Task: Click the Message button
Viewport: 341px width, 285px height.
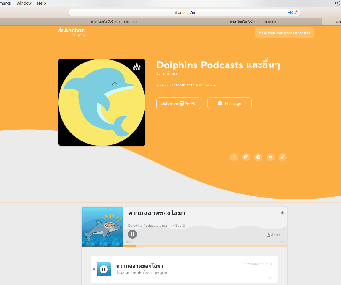Action: click(229, 103)
